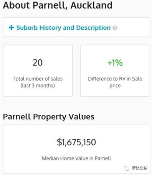The image size is (152, 175).
Task: Select the $1,675,150 median home value
Action: click(x=76, y=142)
